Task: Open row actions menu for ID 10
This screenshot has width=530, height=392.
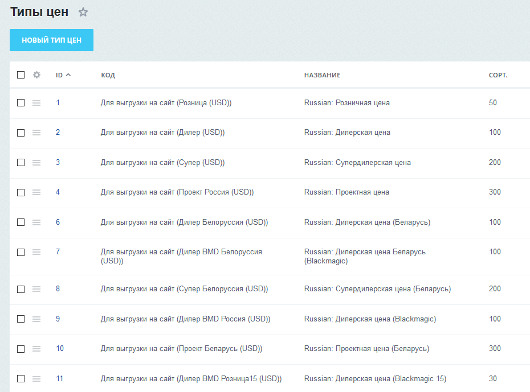Action: pos(36,349)
